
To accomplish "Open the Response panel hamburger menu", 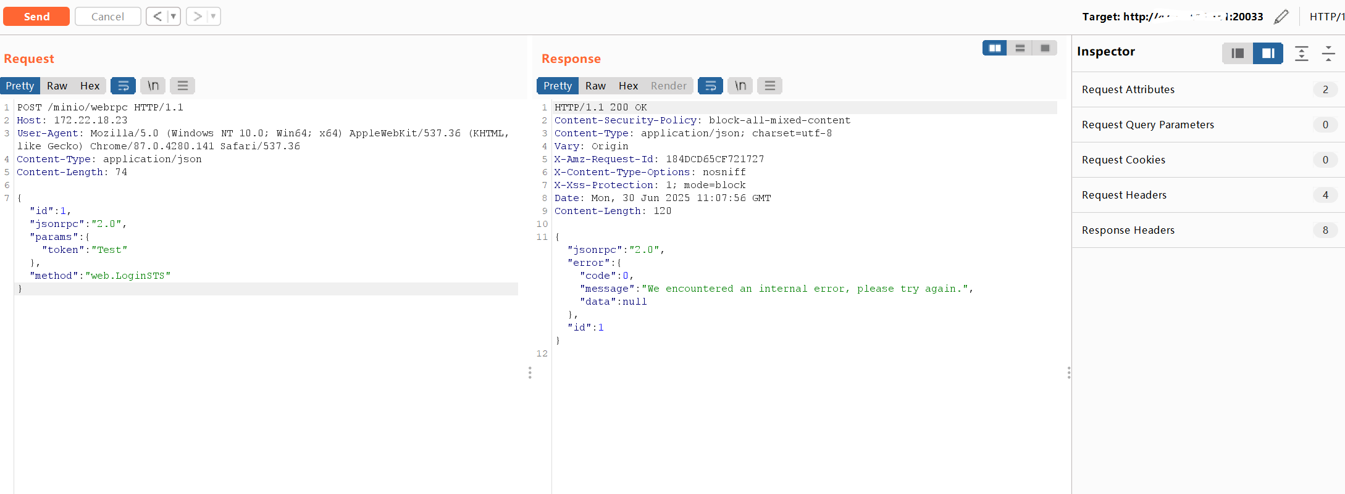I will coord(769,86).
